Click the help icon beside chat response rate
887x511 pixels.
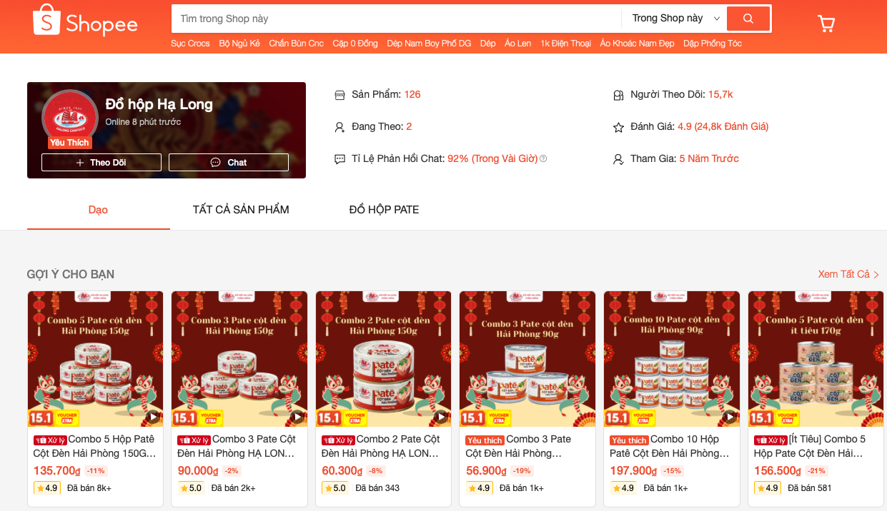pyautogui.click(x=543, y=158)
